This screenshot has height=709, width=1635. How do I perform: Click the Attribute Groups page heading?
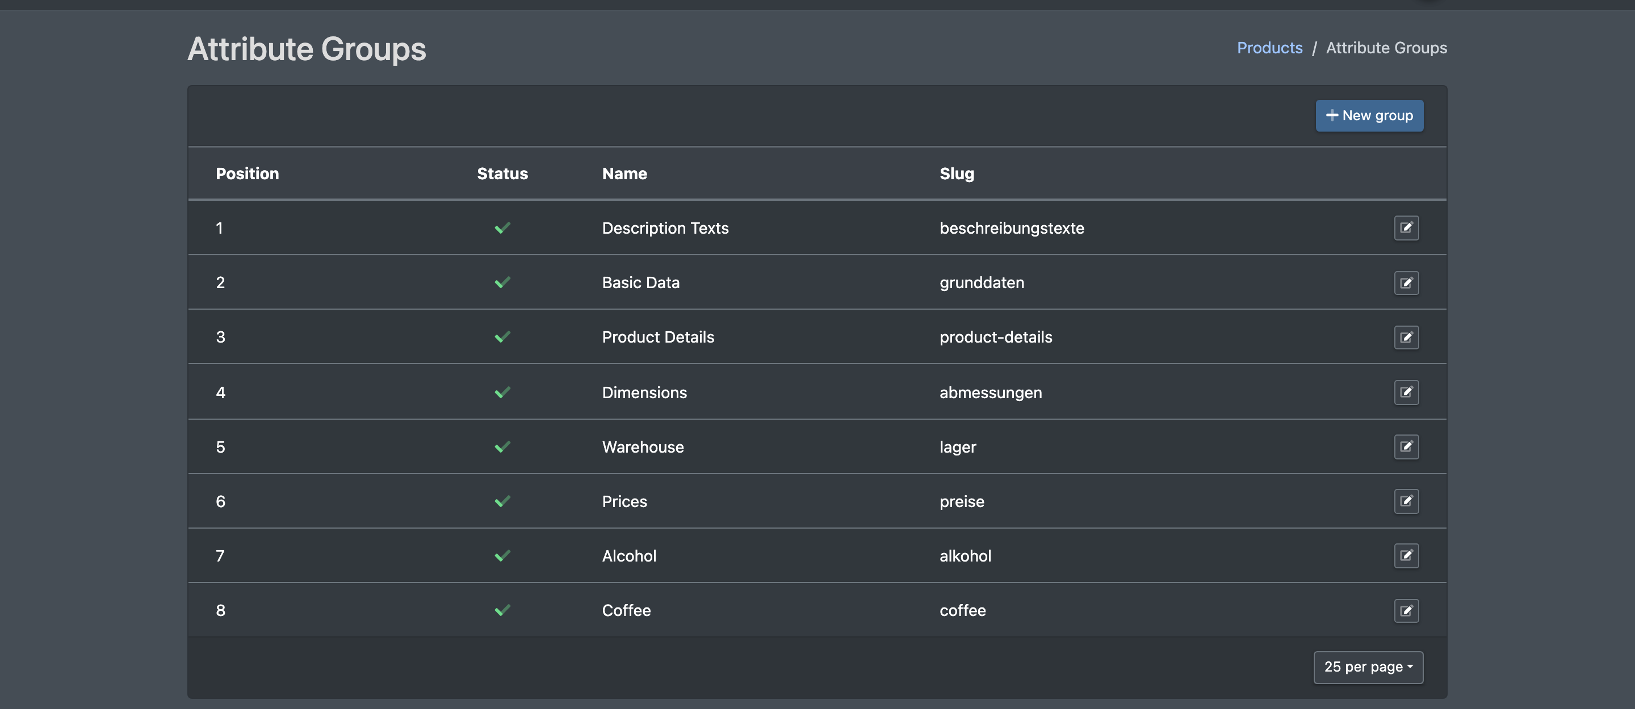(x=307, y=49)
